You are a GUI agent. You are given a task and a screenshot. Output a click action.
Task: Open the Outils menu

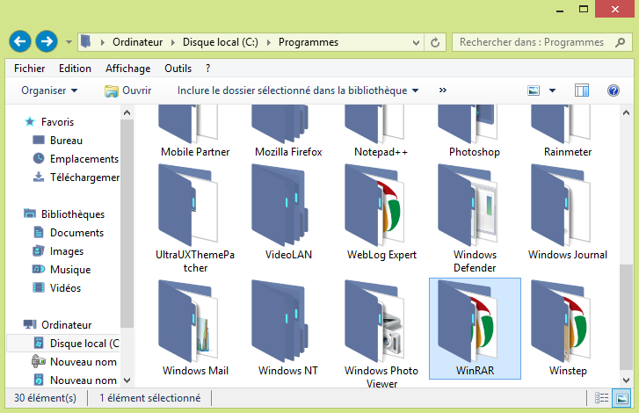point(178,69)
